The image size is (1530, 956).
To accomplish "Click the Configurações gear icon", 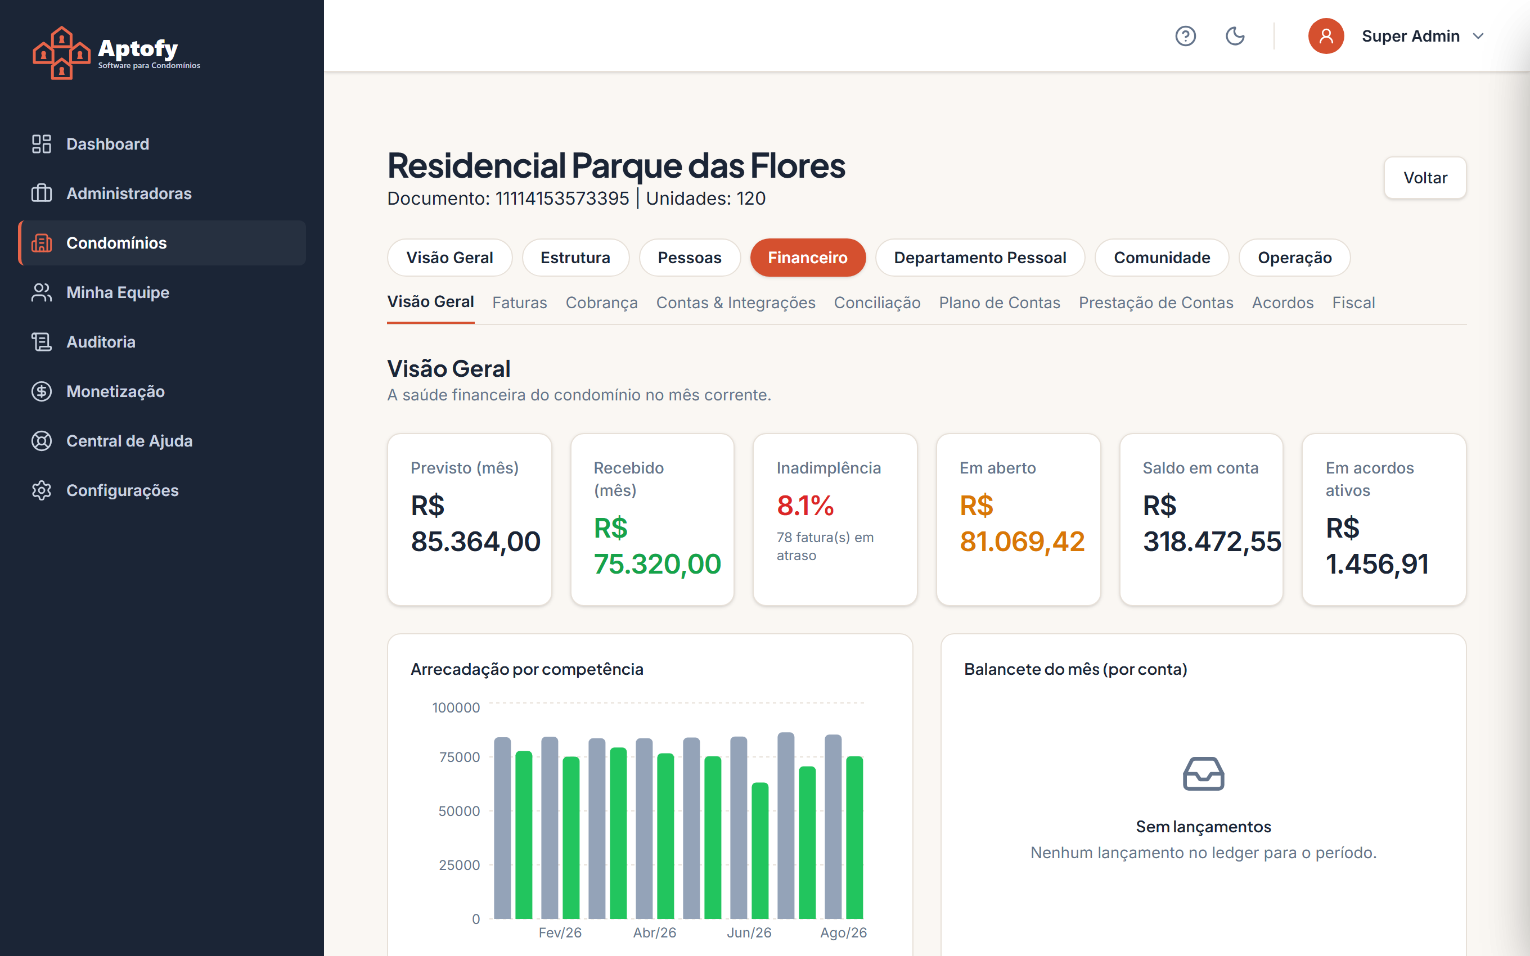I will point(42,490).
